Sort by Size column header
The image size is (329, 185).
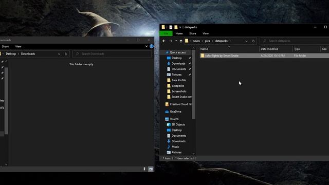324,49
